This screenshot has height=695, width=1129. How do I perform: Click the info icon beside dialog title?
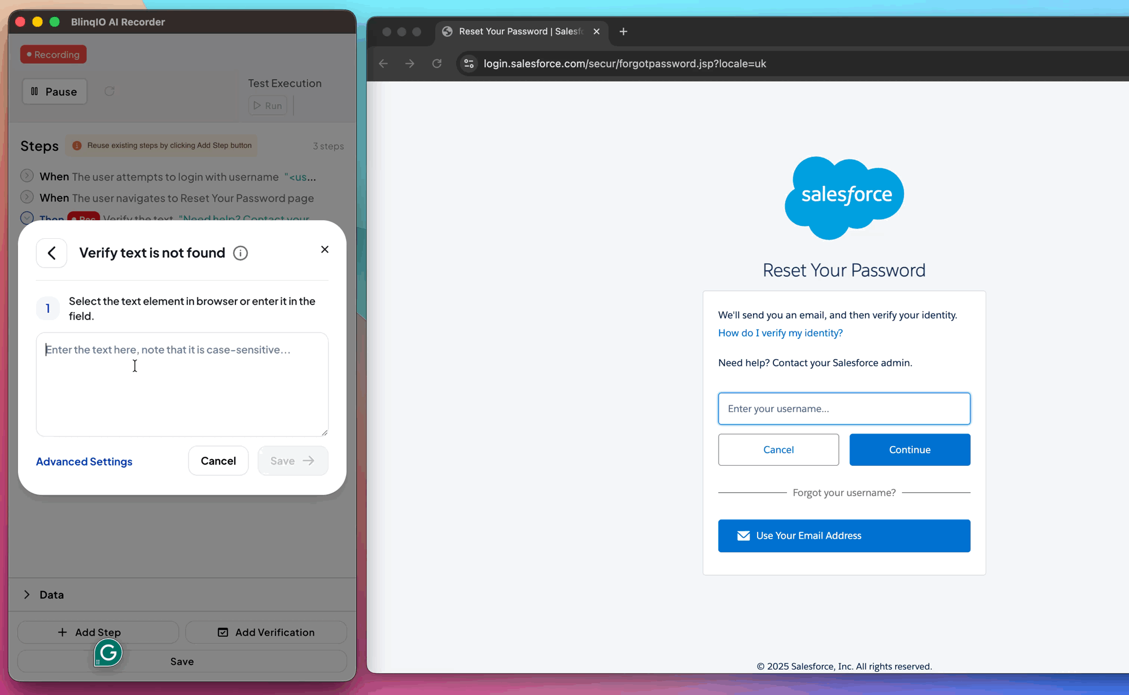click(x=240, y=253)
